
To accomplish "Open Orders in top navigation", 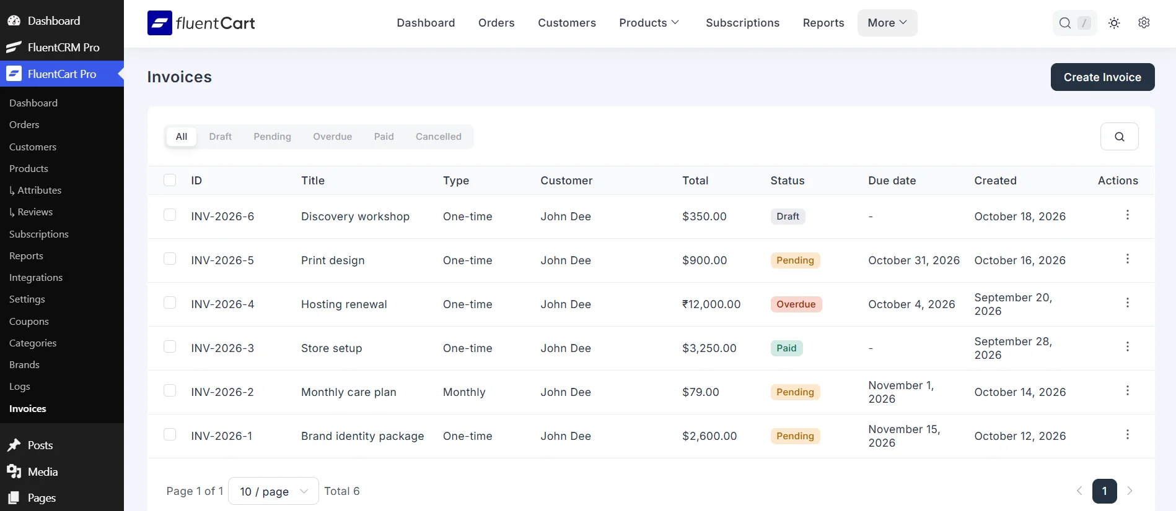I will (x=496, y=23).
